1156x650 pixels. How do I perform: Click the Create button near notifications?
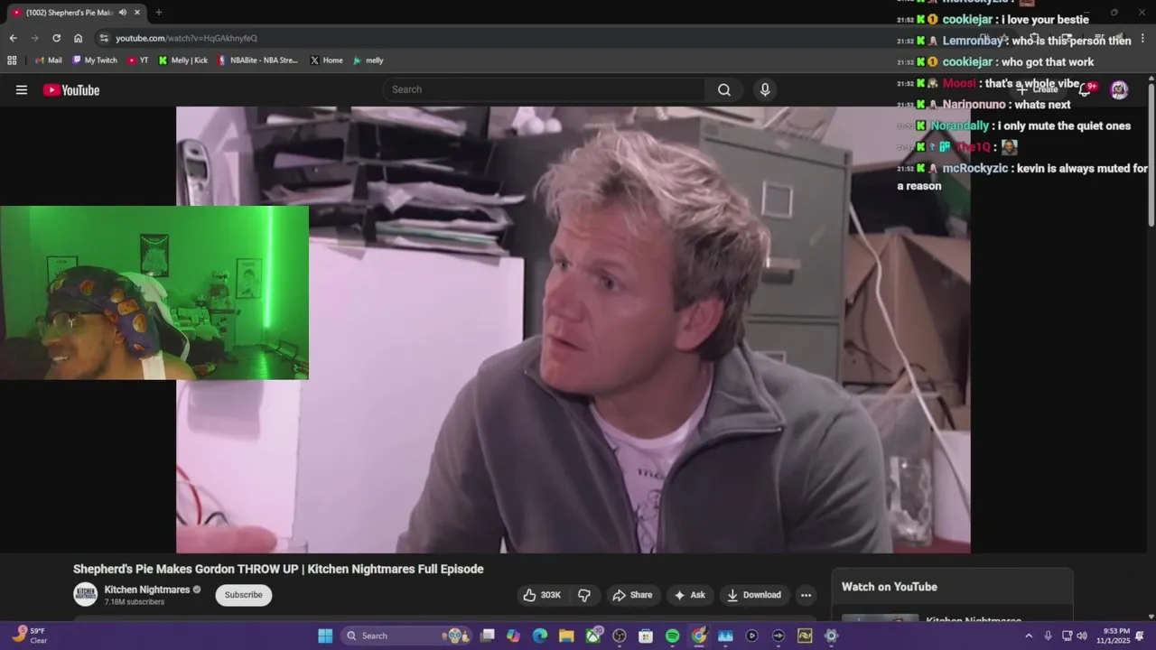click(1039, 89)
